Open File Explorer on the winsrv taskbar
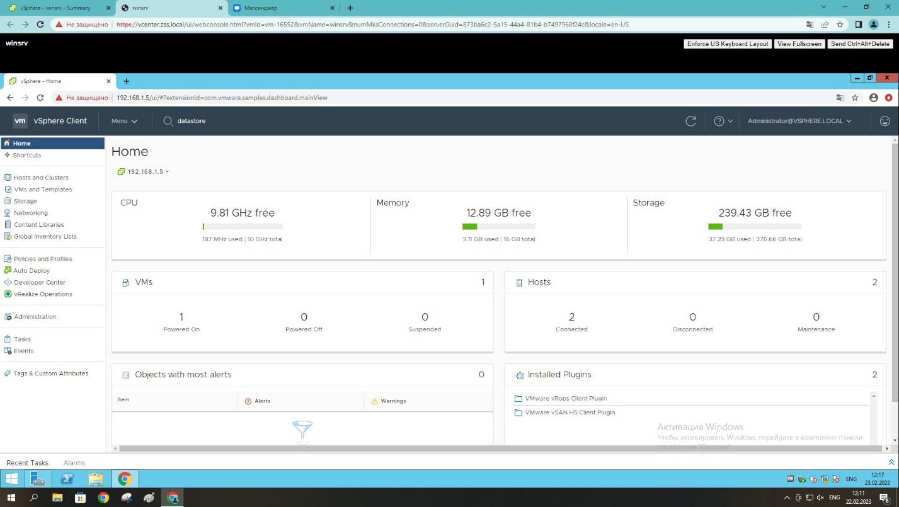The width and height of the screenshot is (899, 507). point(96,479)
